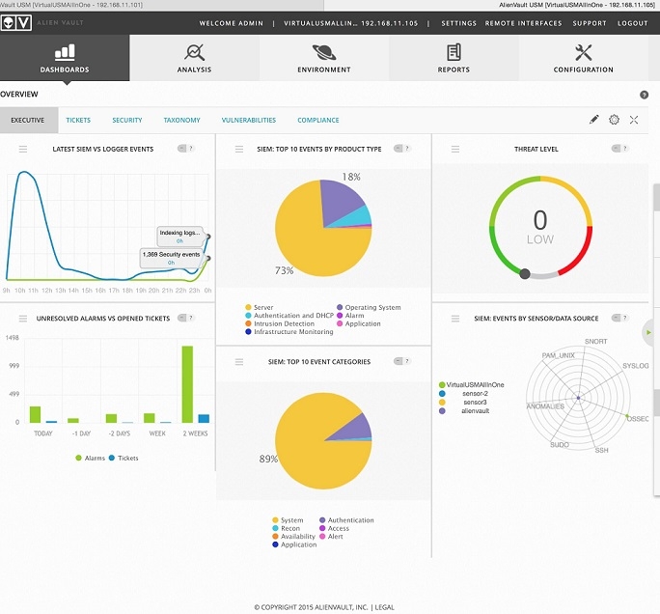Open the Reports document icon
This screenshot has height=614, width=660.
pos(454,52)
